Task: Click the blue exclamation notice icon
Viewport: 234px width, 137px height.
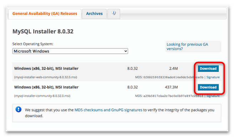Action: click(19, 110)
